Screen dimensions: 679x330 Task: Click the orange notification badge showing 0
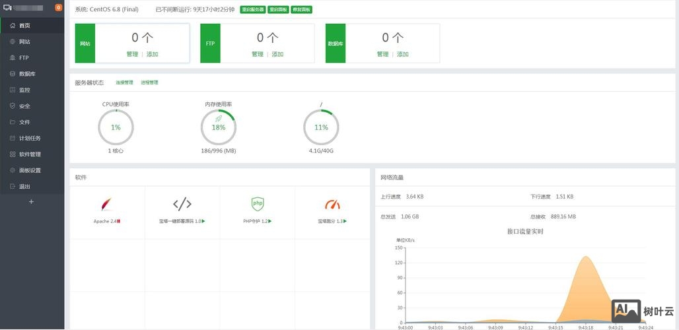coord(58,8)
